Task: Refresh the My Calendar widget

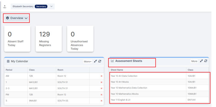Action: coord(100,61)
